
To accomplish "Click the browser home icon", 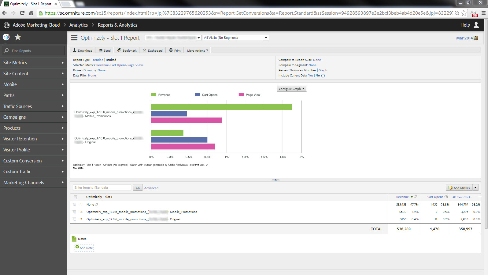I will click(31, 13).
